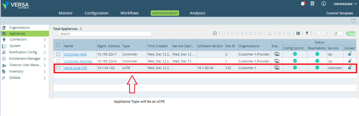This screenshot has height=116, width=359.
Task: Click lock icon for Controller-HKG
Action: coord(350,54)
